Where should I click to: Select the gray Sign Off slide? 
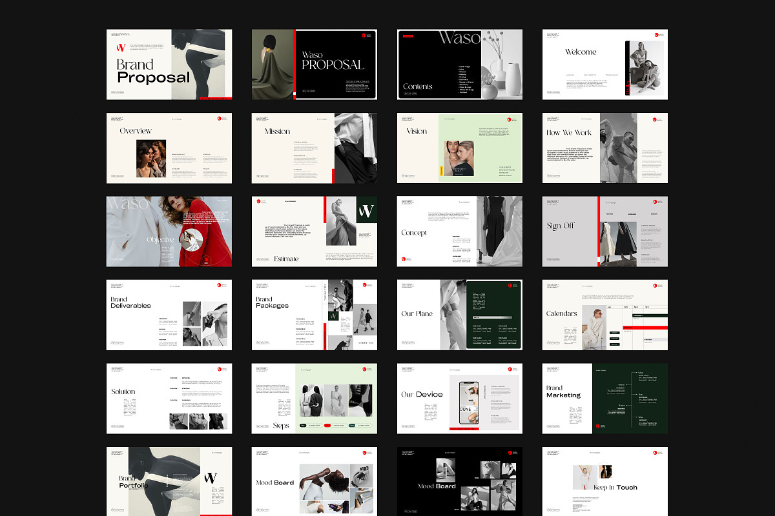605,232
